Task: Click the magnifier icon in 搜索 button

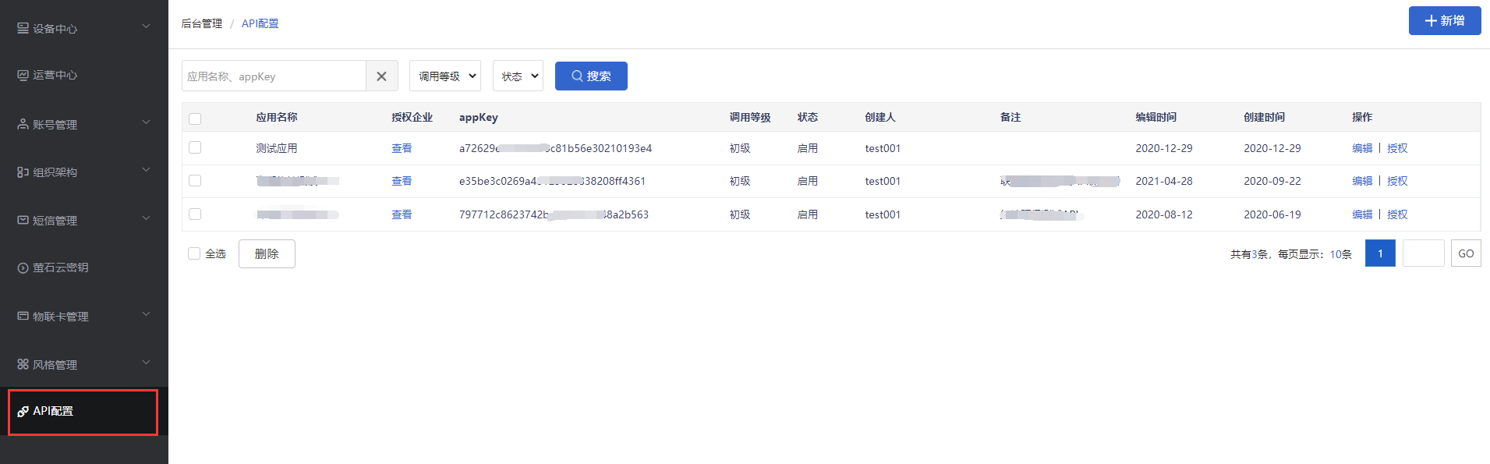Action: click(577, 76)
